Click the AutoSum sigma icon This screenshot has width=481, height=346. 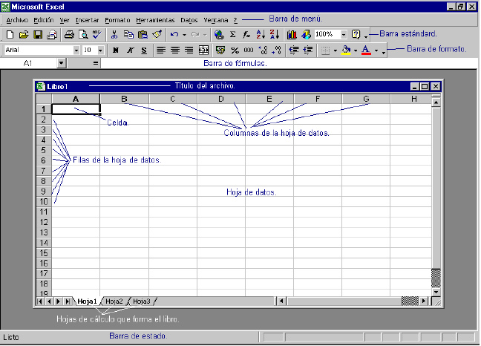(232, 34)
